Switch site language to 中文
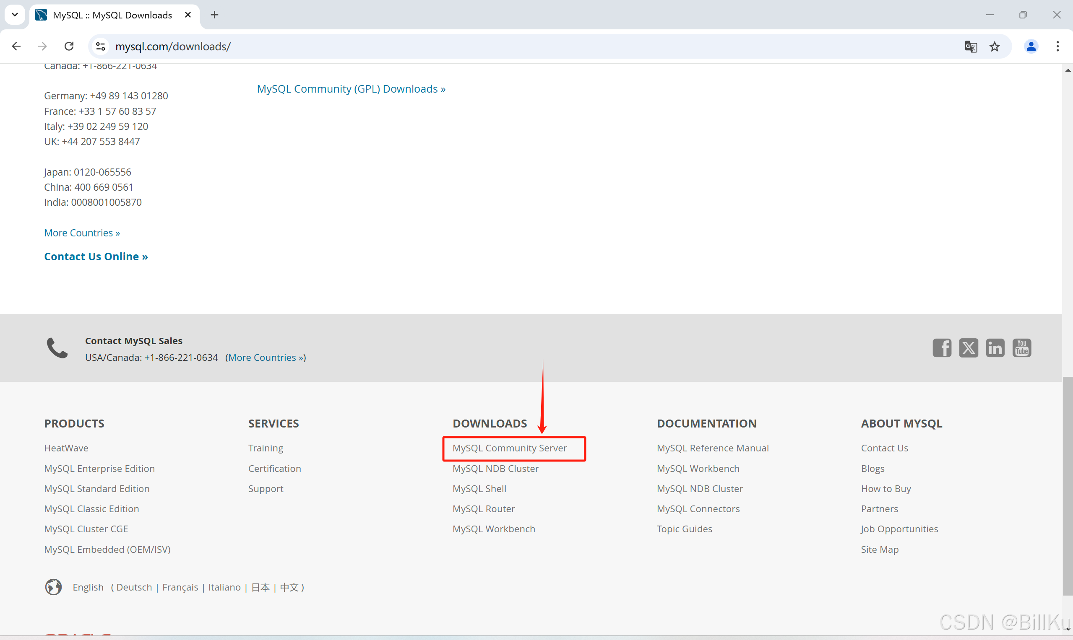Screen dimensions: 1073x640 tap(289, 587)
